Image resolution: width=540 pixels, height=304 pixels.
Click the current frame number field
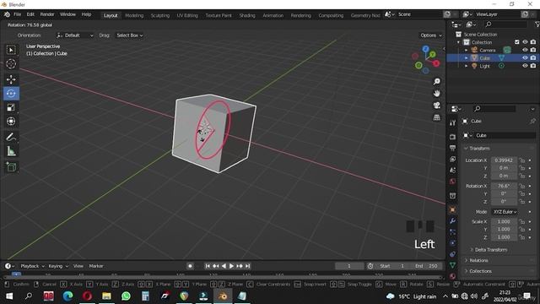tap(348, 266)
